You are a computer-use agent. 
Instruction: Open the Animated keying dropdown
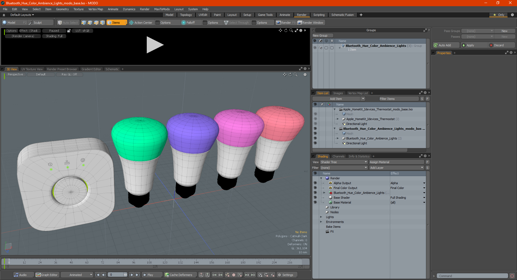(x=77, y=275)
